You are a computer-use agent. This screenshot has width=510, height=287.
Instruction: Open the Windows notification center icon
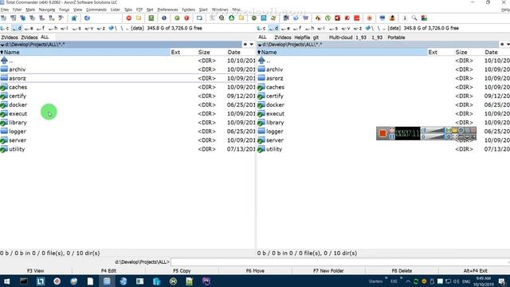point(502,281)
